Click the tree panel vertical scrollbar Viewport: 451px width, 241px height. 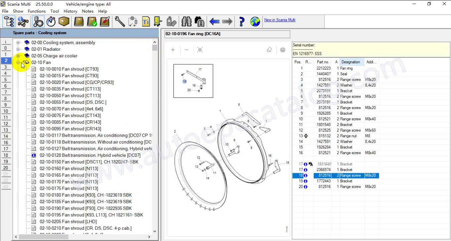154,137
